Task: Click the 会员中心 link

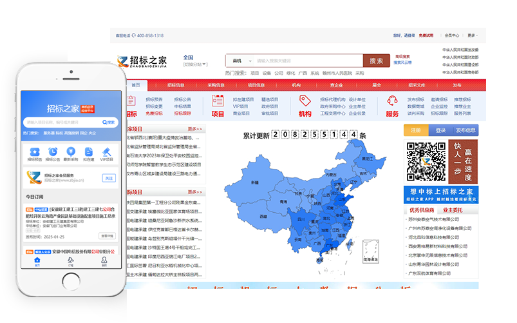Action: [452, 35]
